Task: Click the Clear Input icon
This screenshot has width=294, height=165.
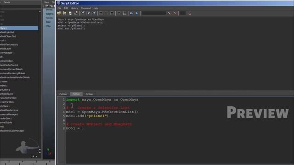Action: pyautogui.click(x=88, y=13)
